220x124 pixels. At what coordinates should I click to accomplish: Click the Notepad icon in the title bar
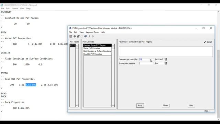pos(2,5)
